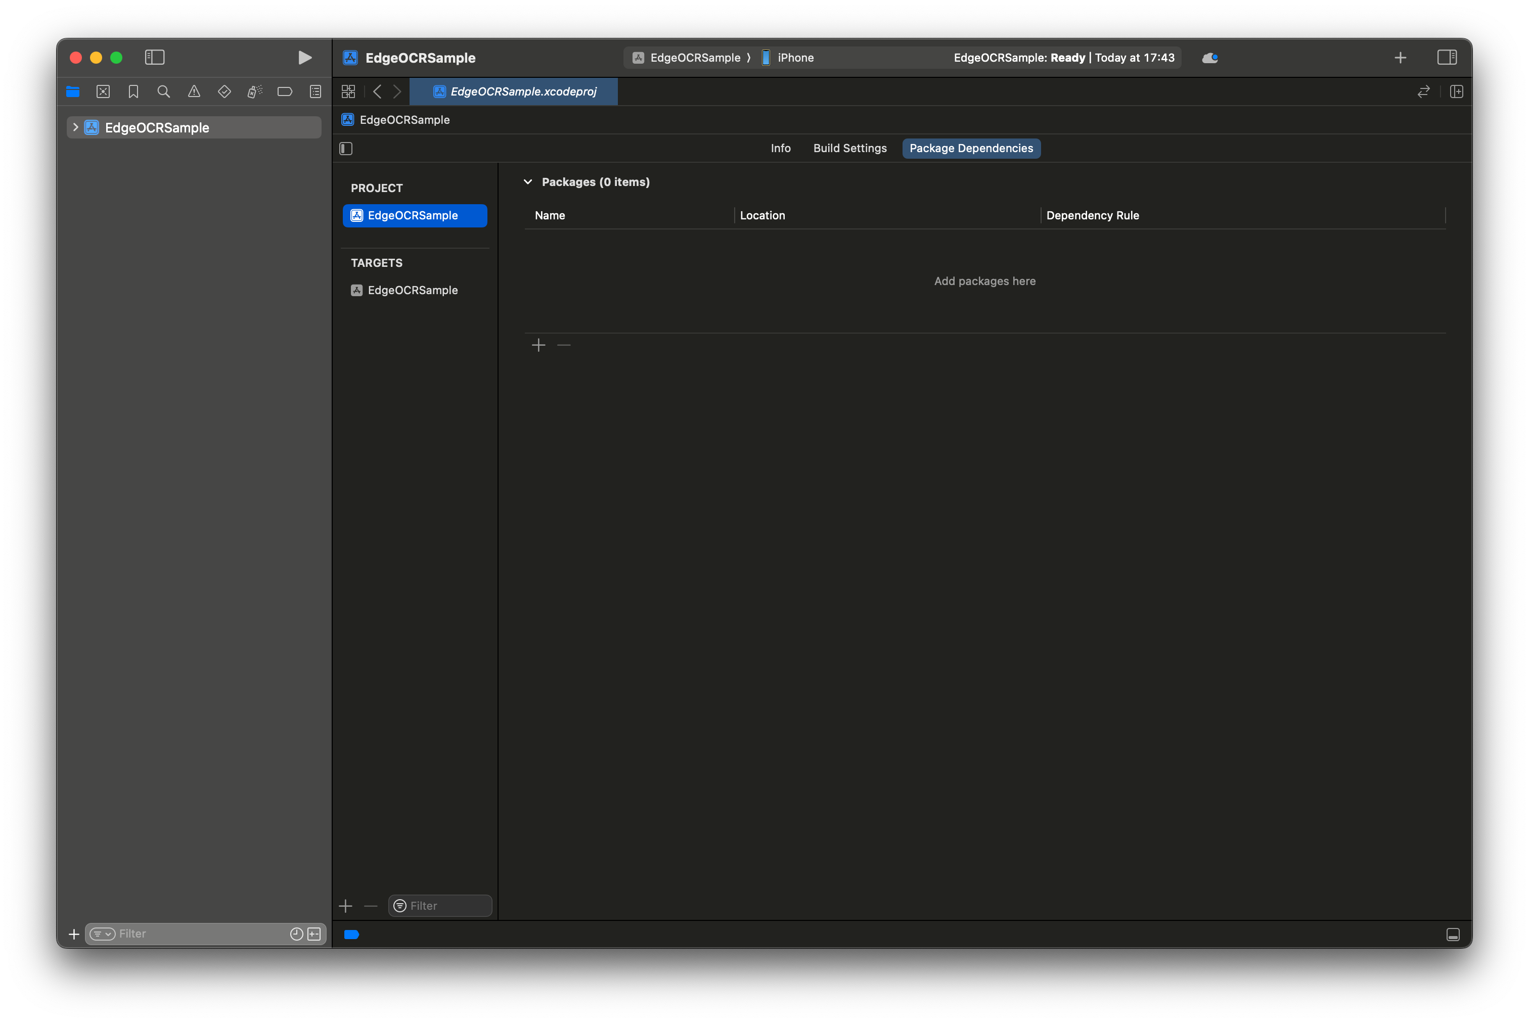1529x1023 pixels.
Task: Choose the iPhone run destination
Action: pyautogui.click(x=788, y=58)
